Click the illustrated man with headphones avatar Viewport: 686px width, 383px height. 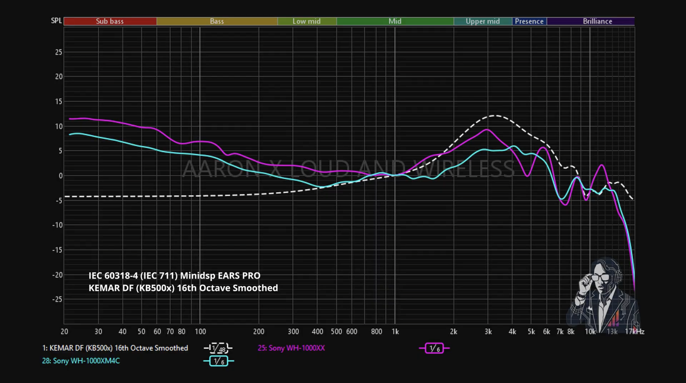click(x=604, y=295)
